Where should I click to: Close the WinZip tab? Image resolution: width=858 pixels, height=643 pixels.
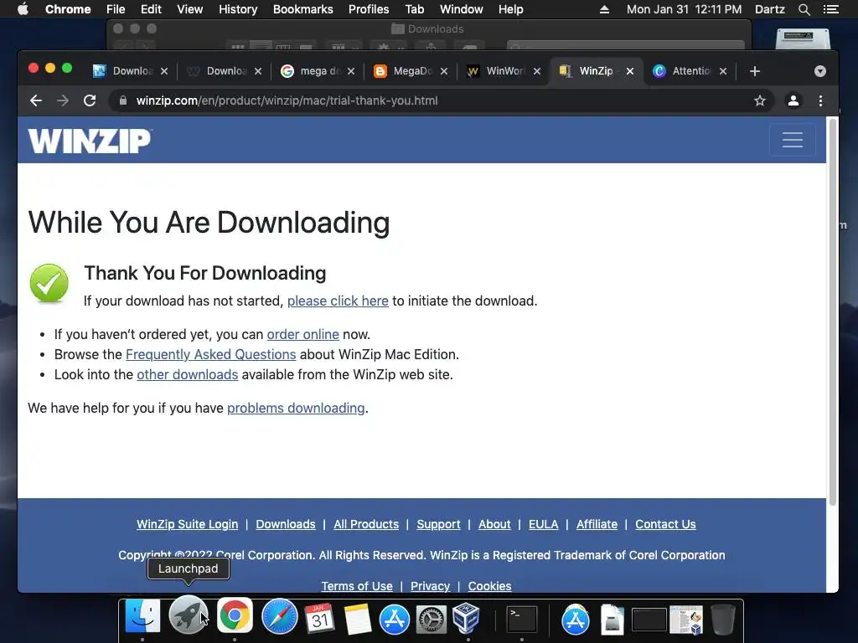point(630,71)
